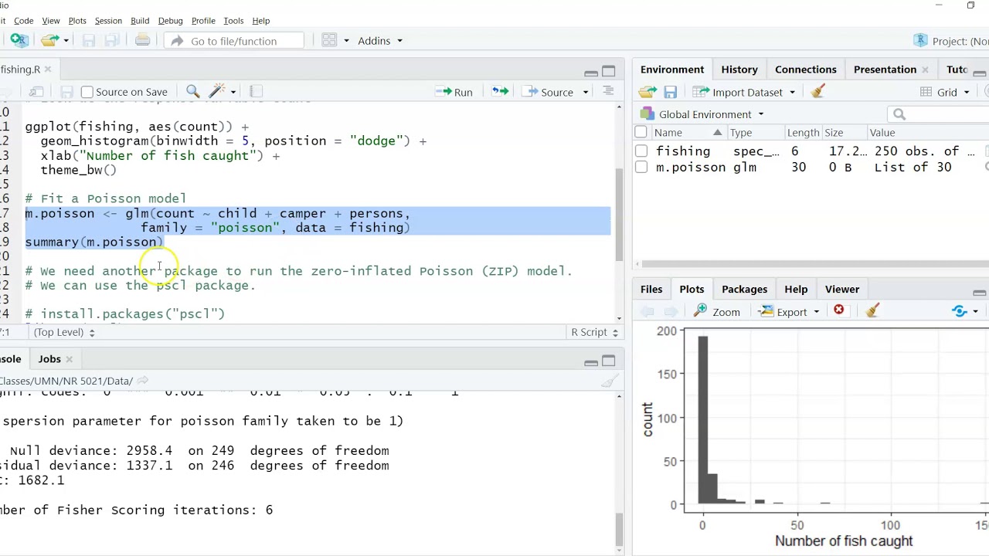Image resolution: width=989 pixels, height=556 pixels.
Task: Open the R Script file type dropdown
Action: pos(594,332)
